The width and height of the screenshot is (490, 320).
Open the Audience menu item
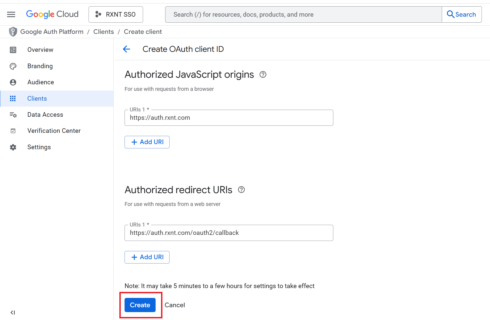[41, 82]
